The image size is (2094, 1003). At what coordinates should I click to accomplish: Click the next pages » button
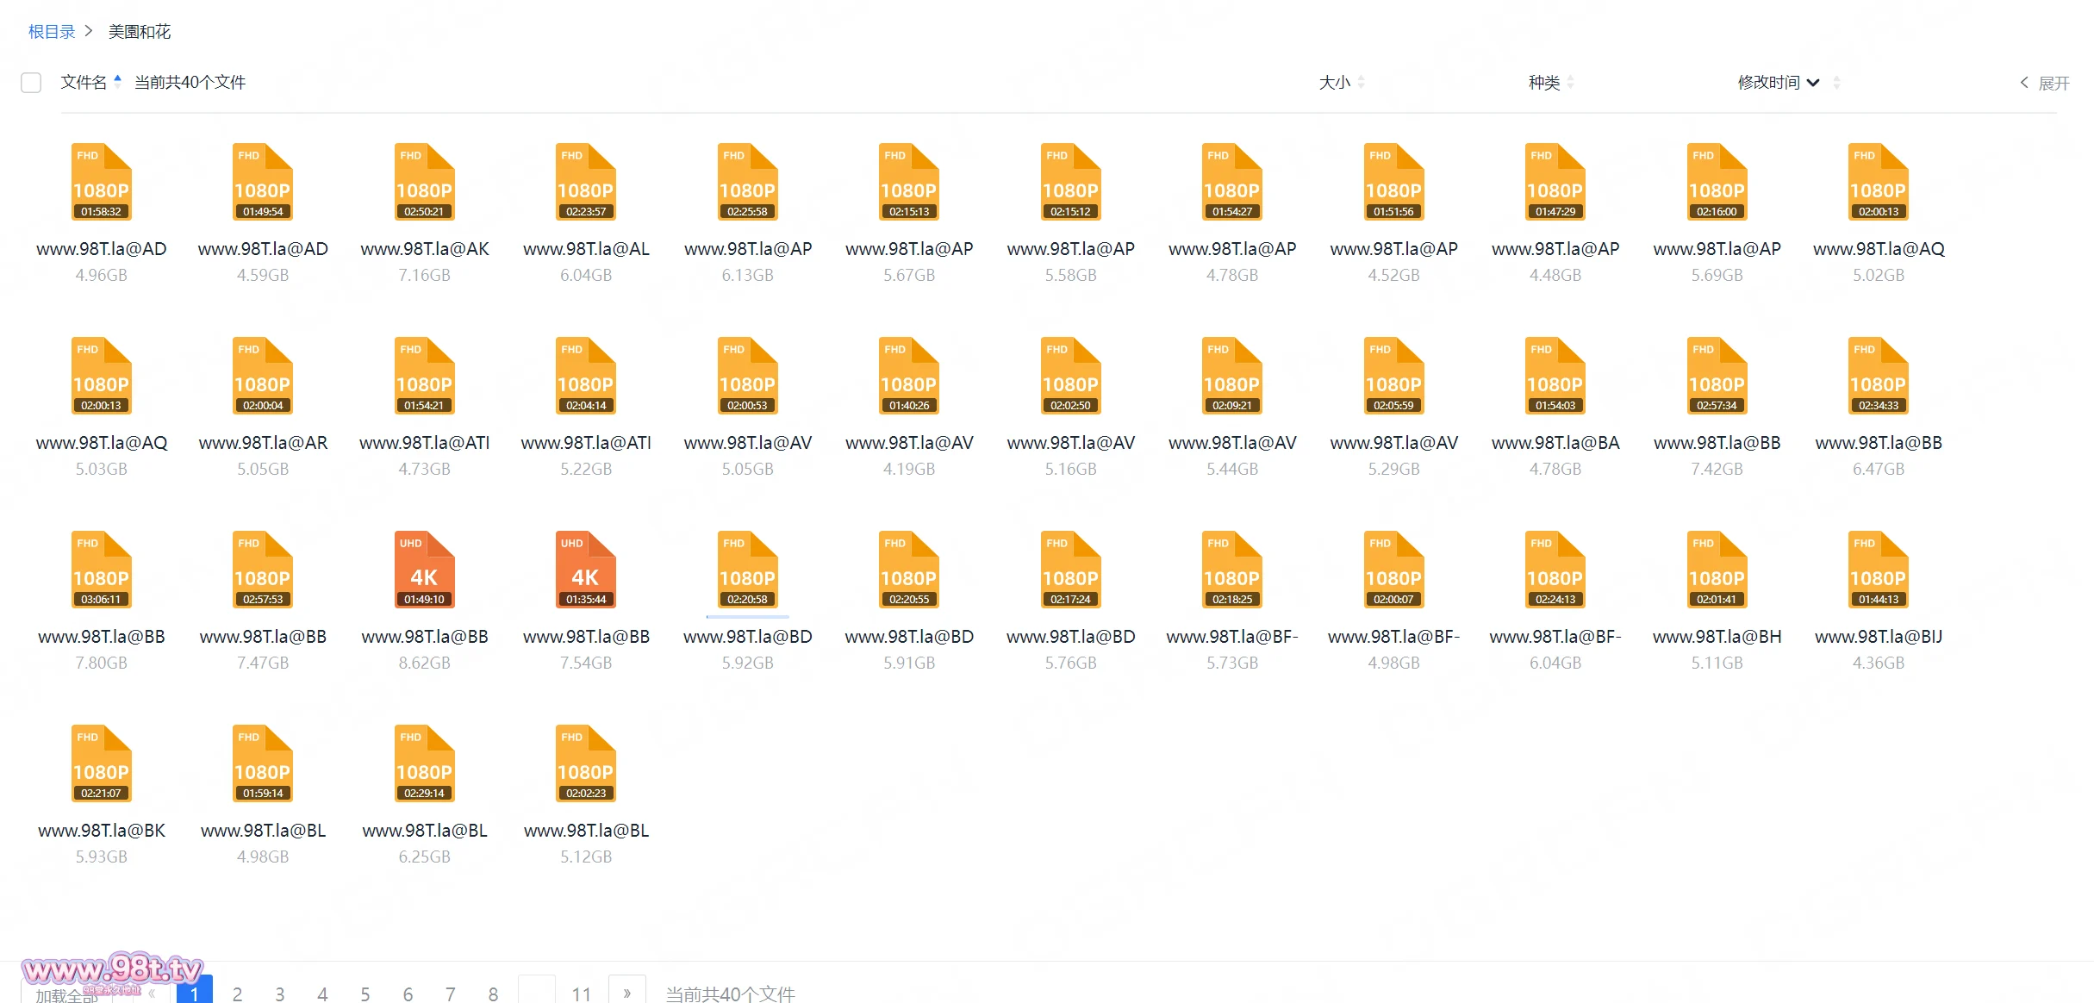point(626,992)
